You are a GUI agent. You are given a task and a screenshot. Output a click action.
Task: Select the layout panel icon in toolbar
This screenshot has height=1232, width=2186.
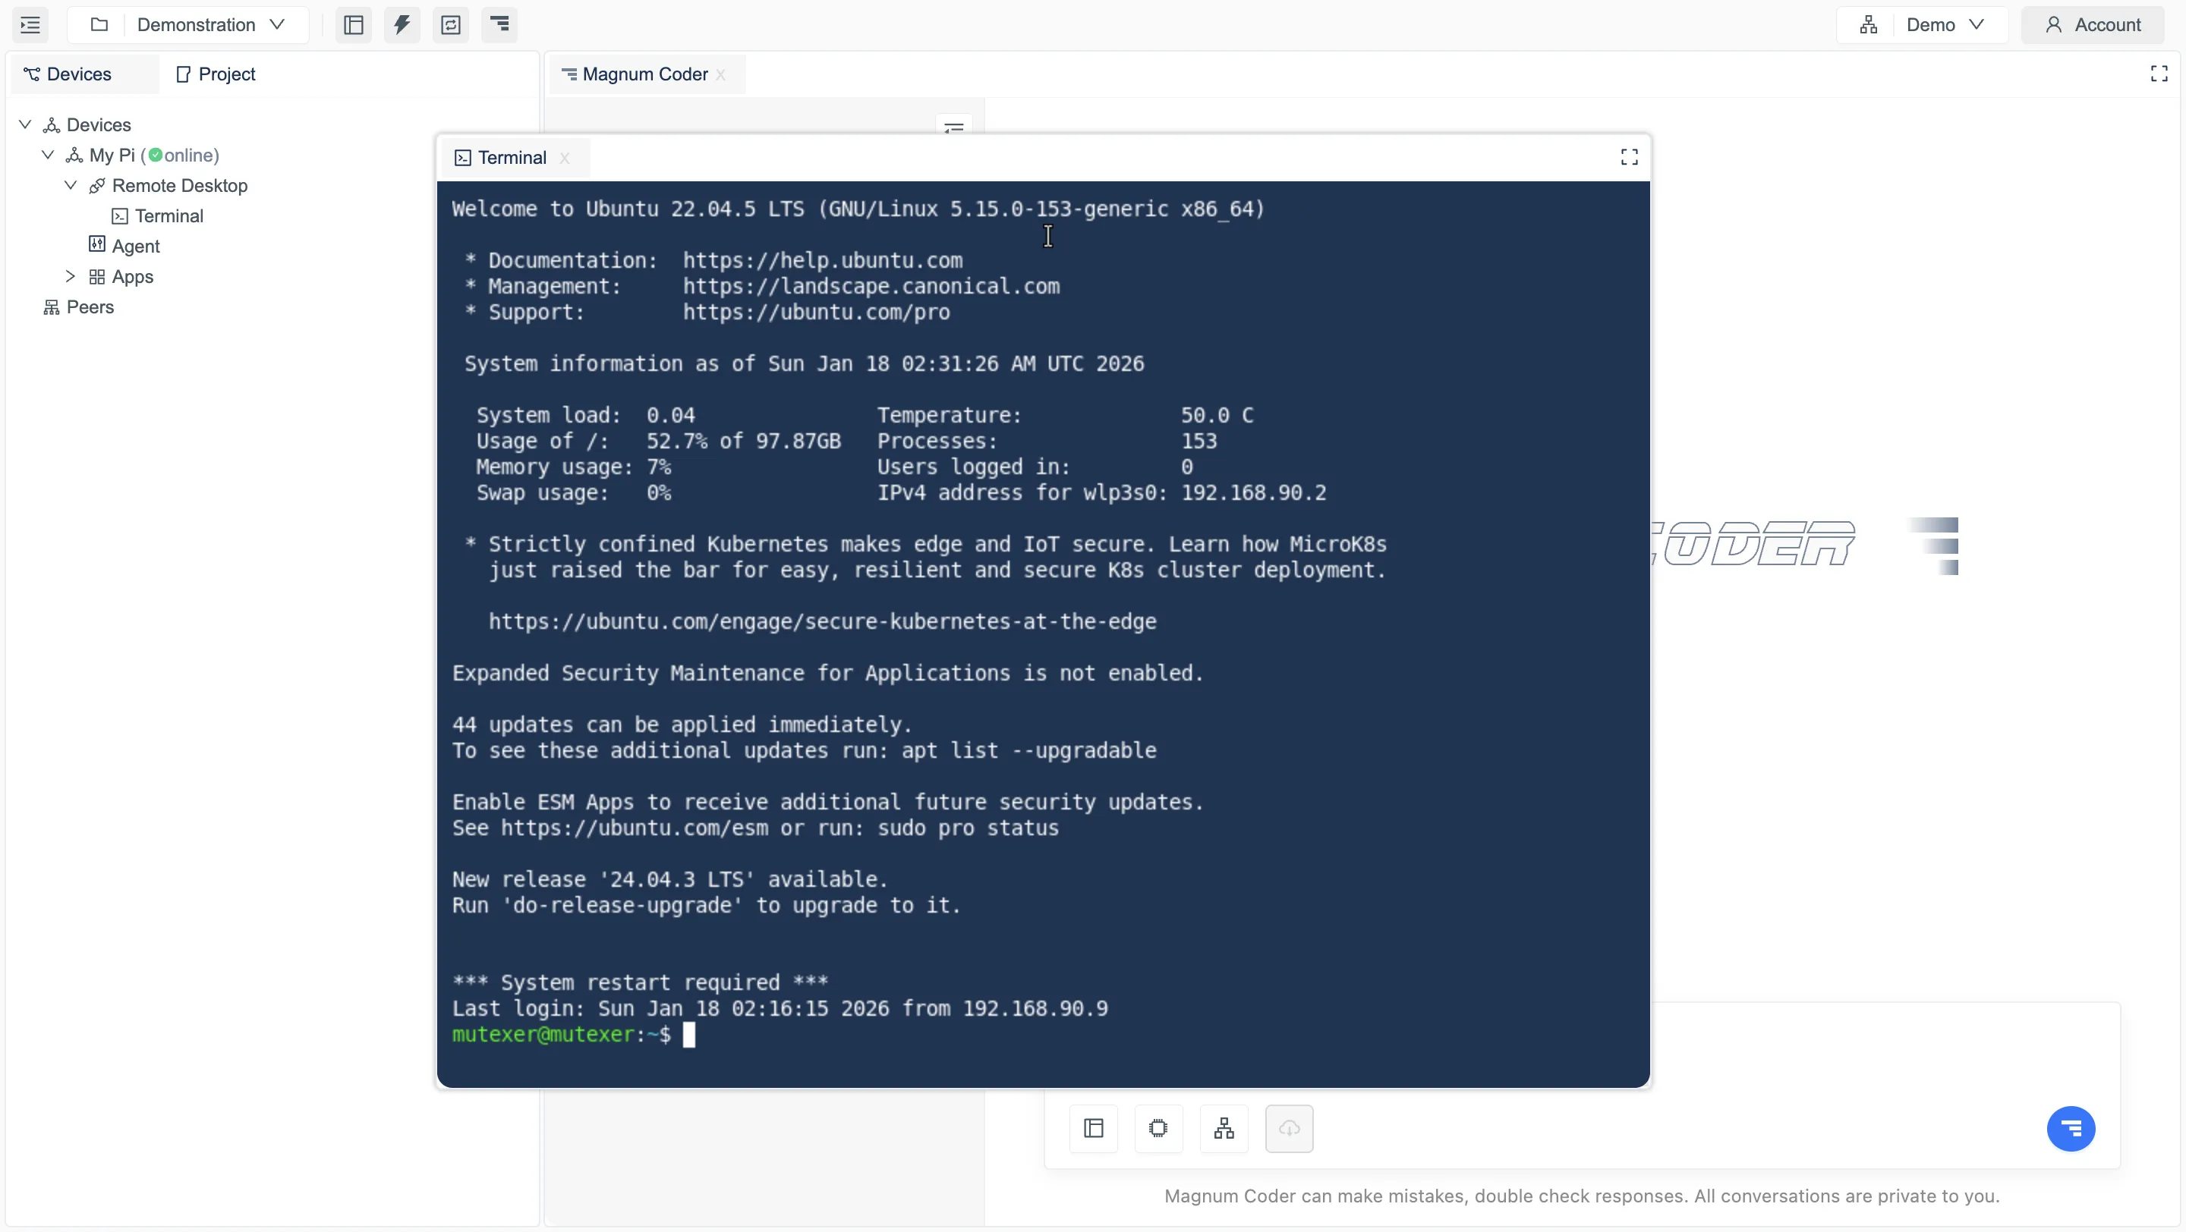354,24
